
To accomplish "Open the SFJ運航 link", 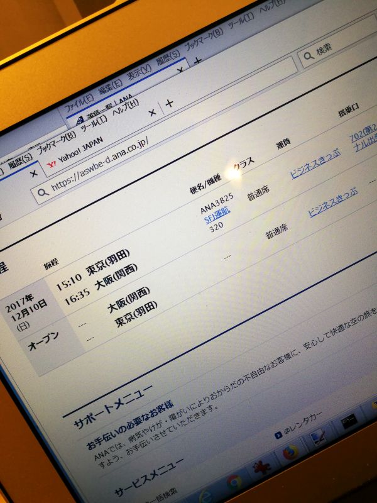I will [217, 216].
